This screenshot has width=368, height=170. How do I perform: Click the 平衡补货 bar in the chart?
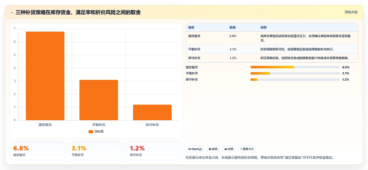(99, 100)
